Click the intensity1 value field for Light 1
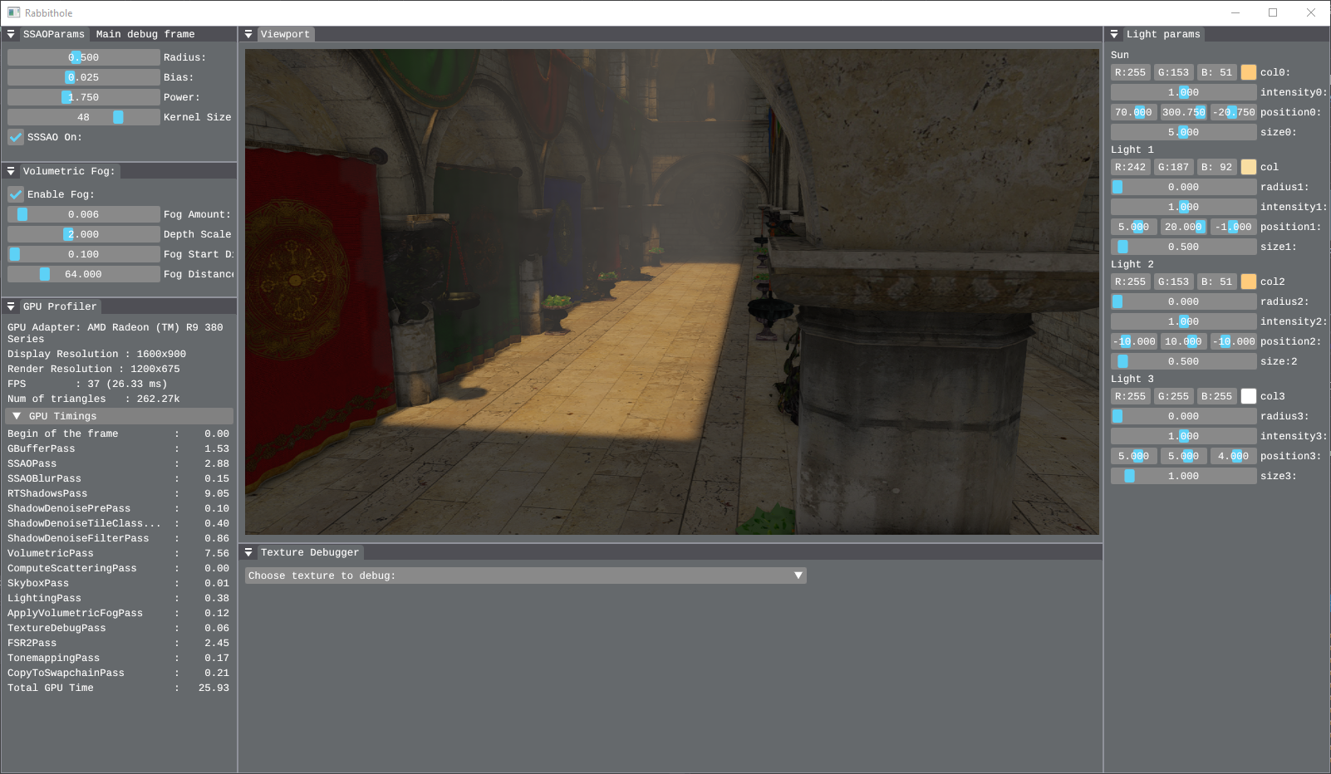 (1182, 207)
